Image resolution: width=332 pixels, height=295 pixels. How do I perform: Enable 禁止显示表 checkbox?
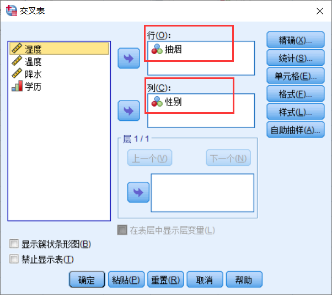tap(14, 259)
